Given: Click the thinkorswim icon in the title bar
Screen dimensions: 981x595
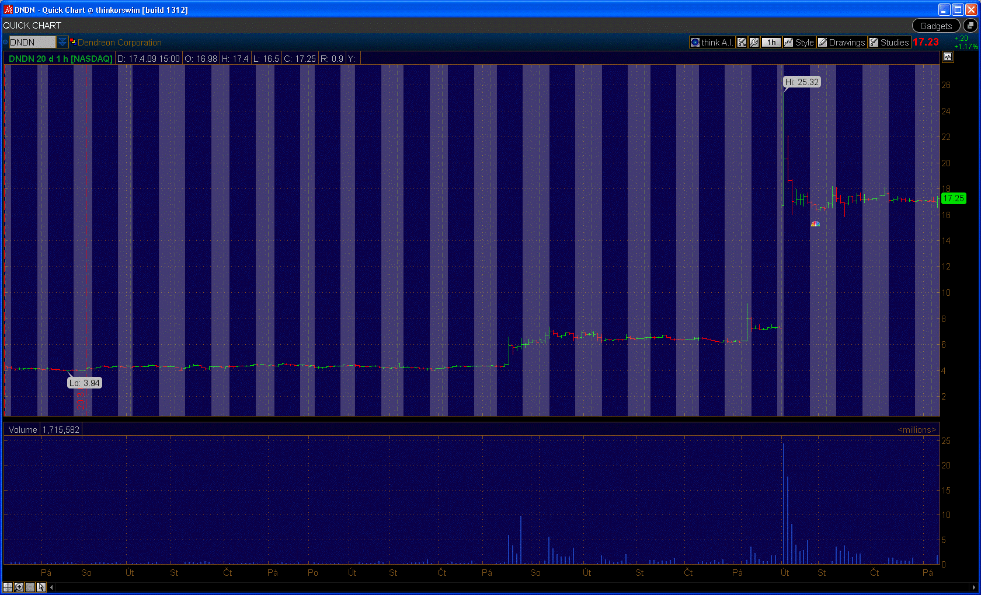Looking at the screenshot, I should [8, 9].
